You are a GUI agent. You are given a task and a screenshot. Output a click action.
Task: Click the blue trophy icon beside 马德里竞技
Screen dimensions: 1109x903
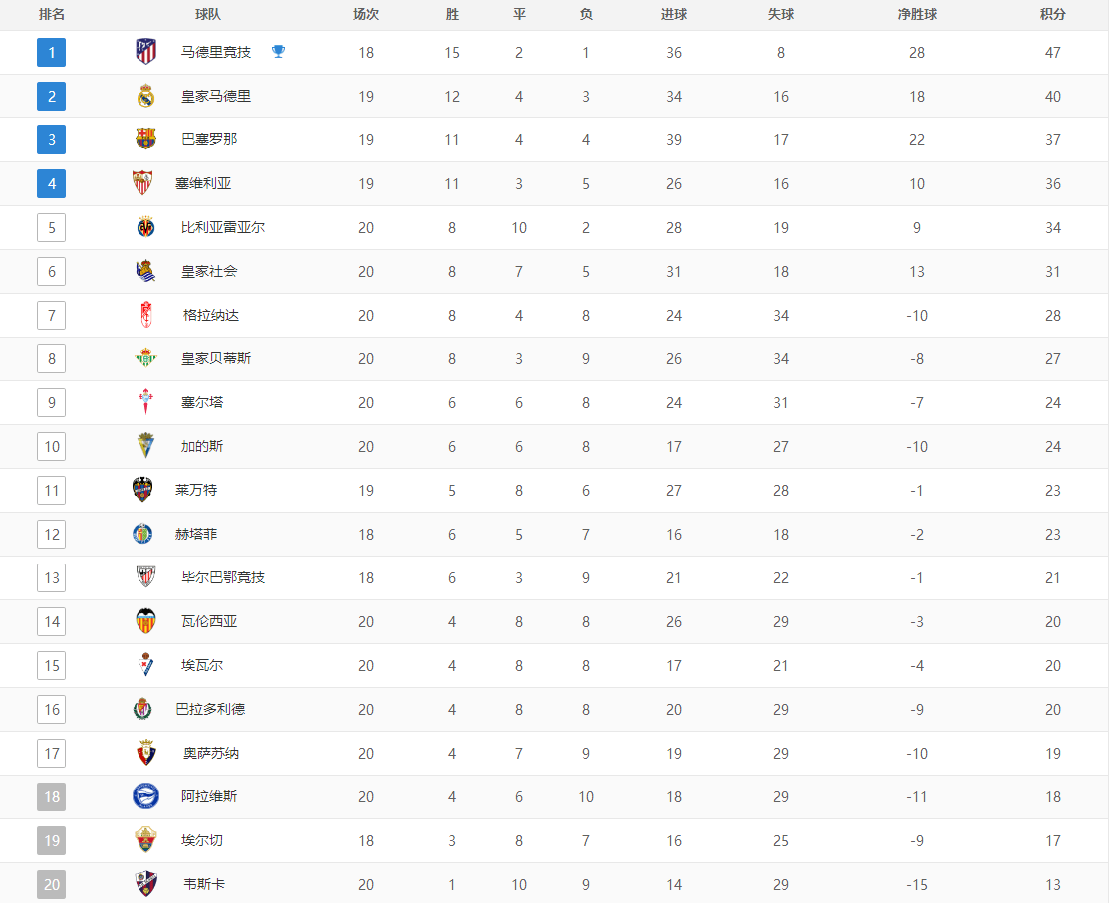click(x=278, y=52)
